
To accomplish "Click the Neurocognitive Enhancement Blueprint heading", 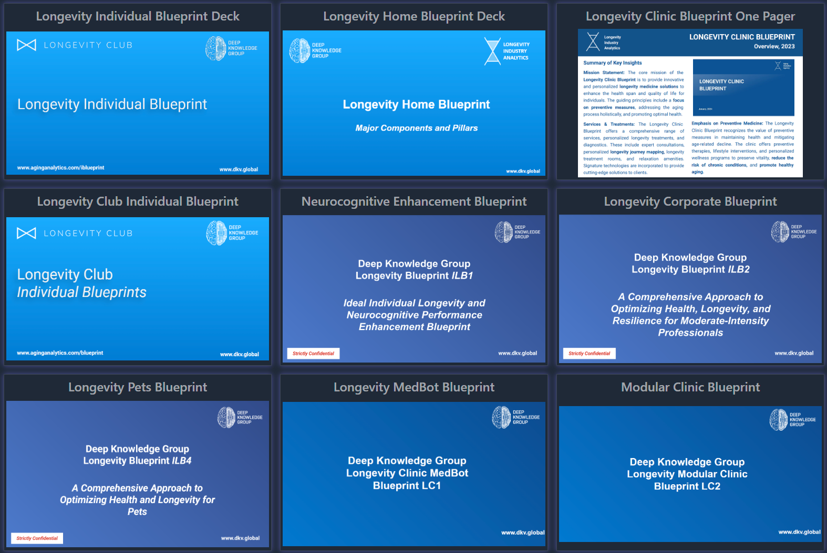I will (x=413, y=201).
